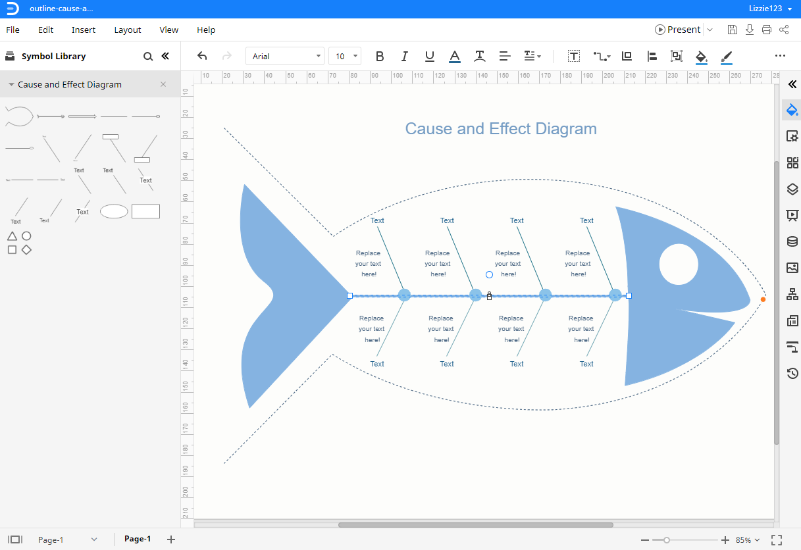Toggle underline text formatting
Image resolution: width=801 pixels, height=550 pixels.
click(x=430, y=57)
